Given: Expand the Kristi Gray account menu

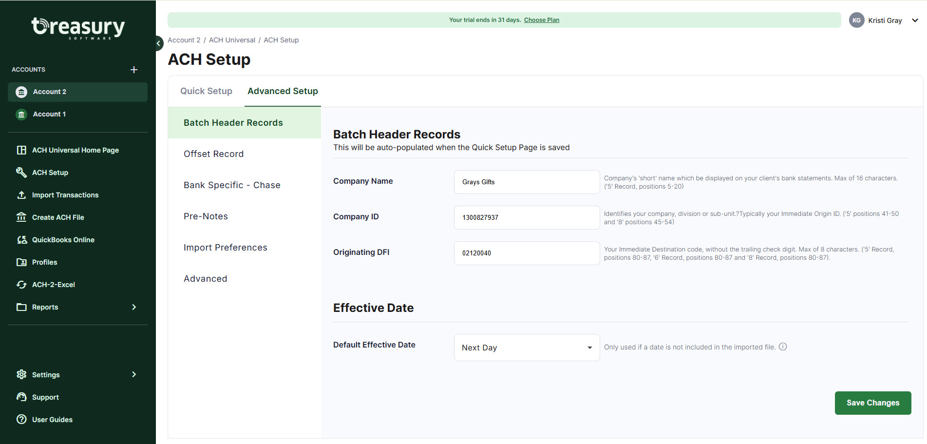Looking at the screenshot, I should [x=916, y=20].
